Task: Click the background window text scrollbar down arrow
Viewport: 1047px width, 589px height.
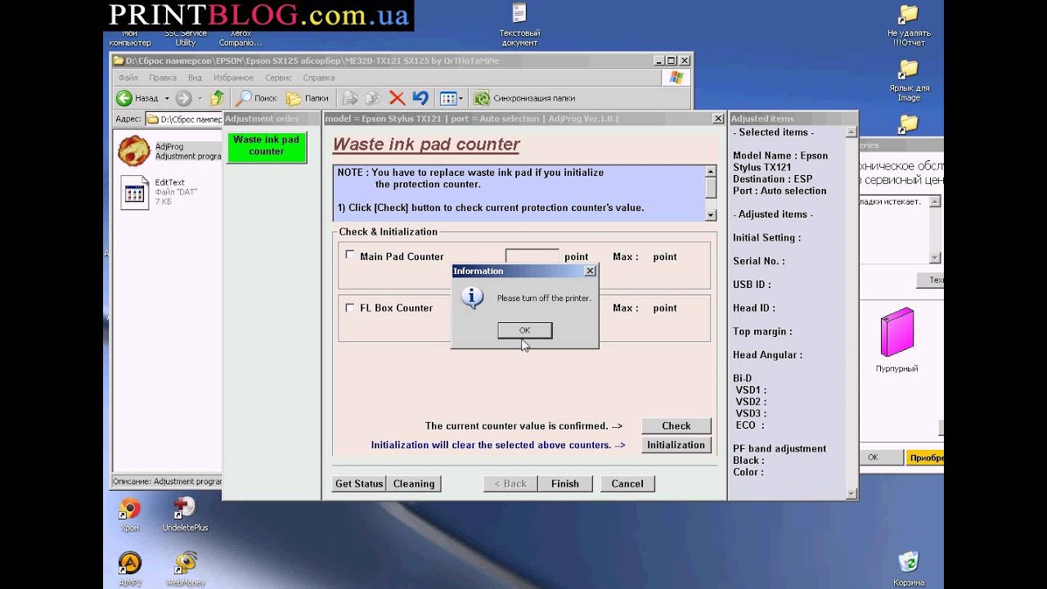Action: 936,258
